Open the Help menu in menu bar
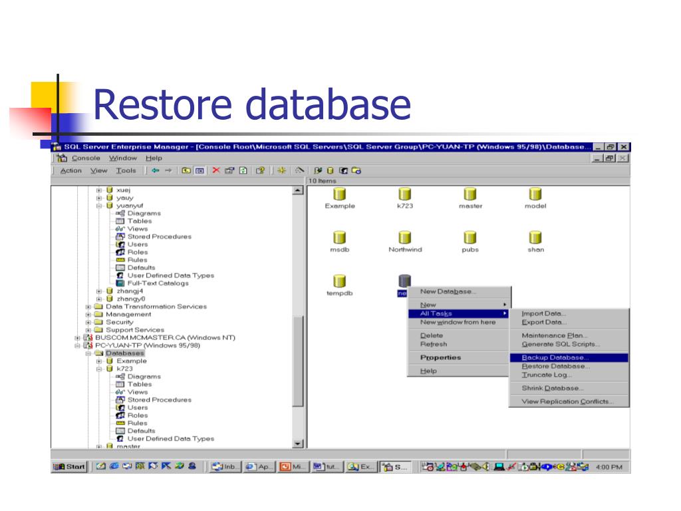 coord(154,158)
